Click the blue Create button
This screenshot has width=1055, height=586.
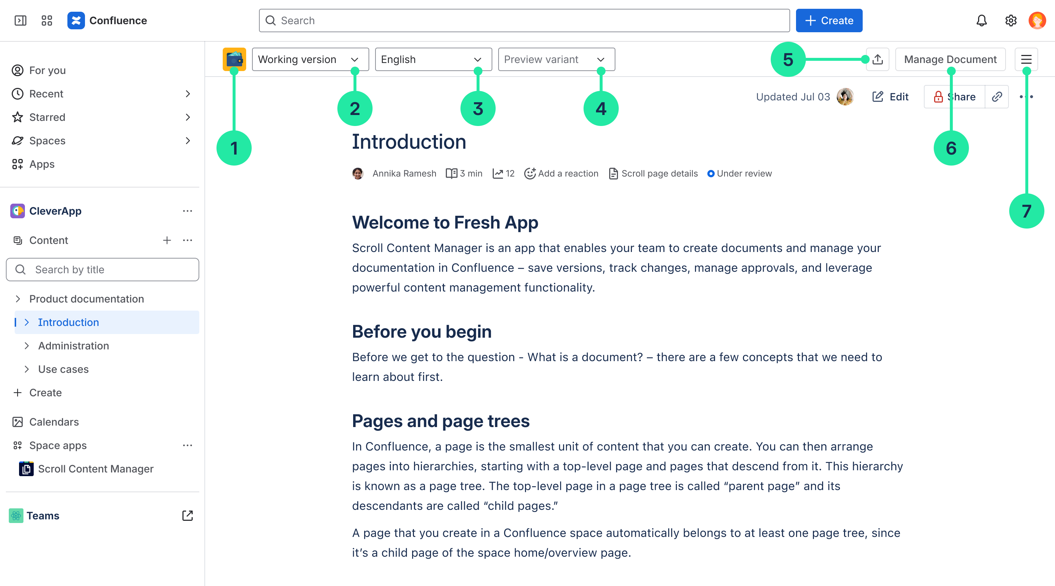829,21
